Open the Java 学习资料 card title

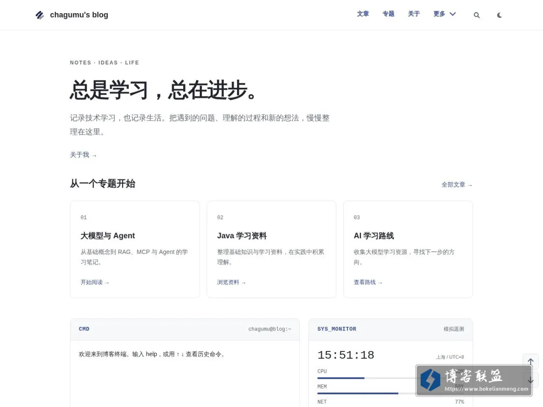[x=242, y=236]
